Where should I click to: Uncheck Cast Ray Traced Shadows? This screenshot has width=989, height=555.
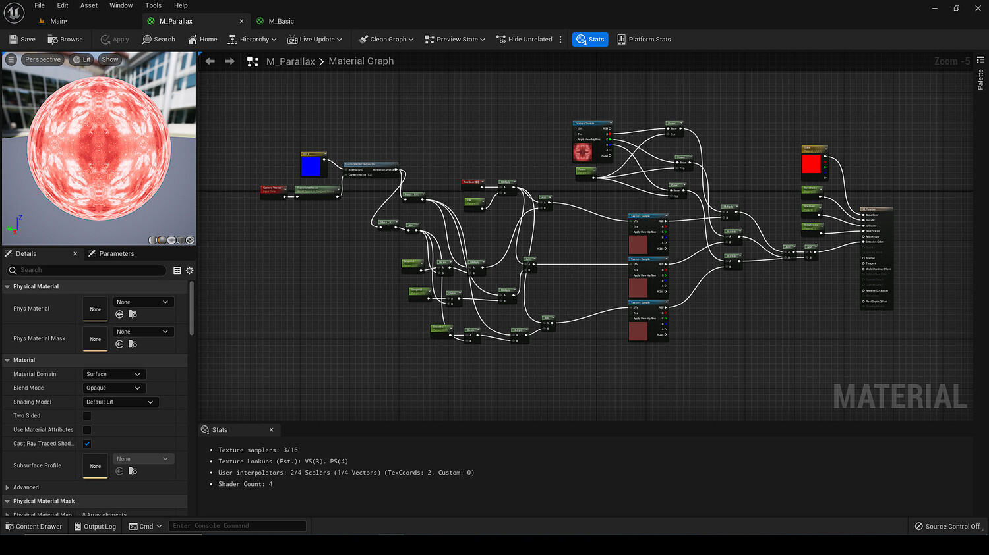pos(87,444)
